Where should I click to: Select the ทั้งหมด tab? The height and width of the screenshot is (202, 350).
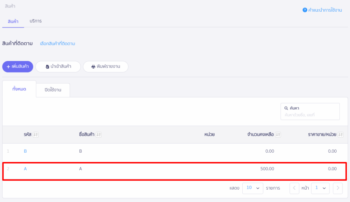coord(19,89)
